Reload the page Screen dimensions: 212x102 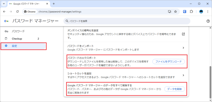17,12
